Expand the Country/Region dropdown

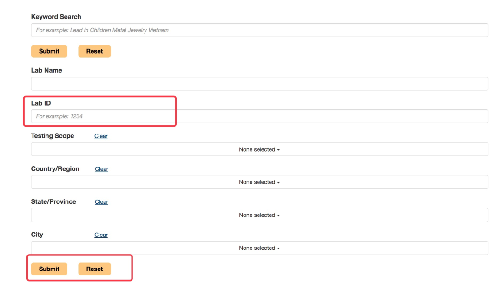[259, 182]
